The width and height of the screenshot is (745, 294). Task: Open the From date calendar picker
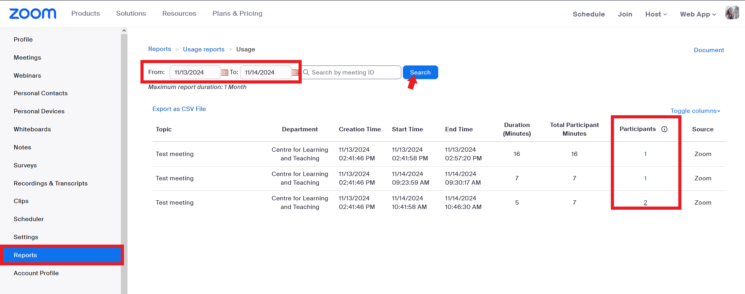click(225, 73)
